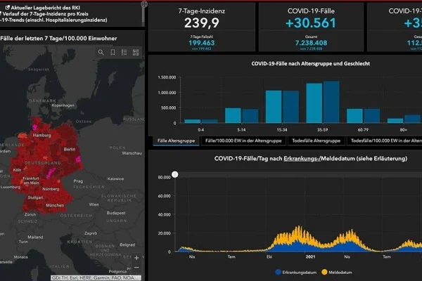Image resolution: width=422 pixels, height=281 pixels.
Task: Switch to Fälle/100.000 EW in der Altersgruppe tab
Action: coord(243,140)
